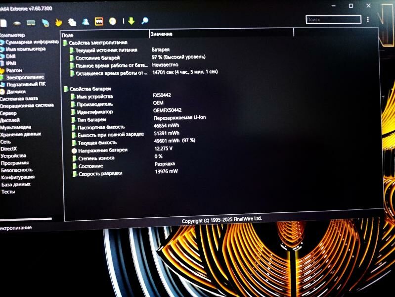Select DMI in the sidebar
Viewport: 395px width, 297px height.
pos(10,56)
